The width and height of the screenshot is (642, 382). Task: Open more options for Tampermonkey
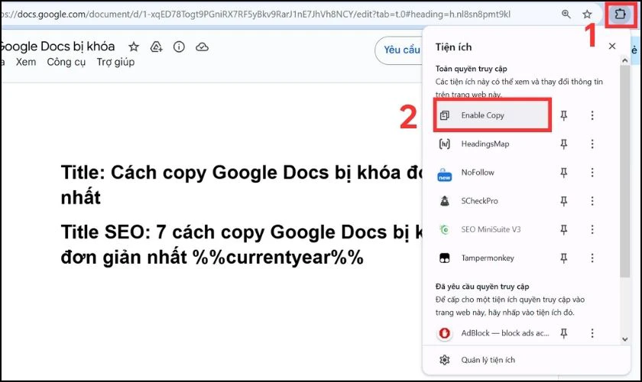(x=592, y=258)
